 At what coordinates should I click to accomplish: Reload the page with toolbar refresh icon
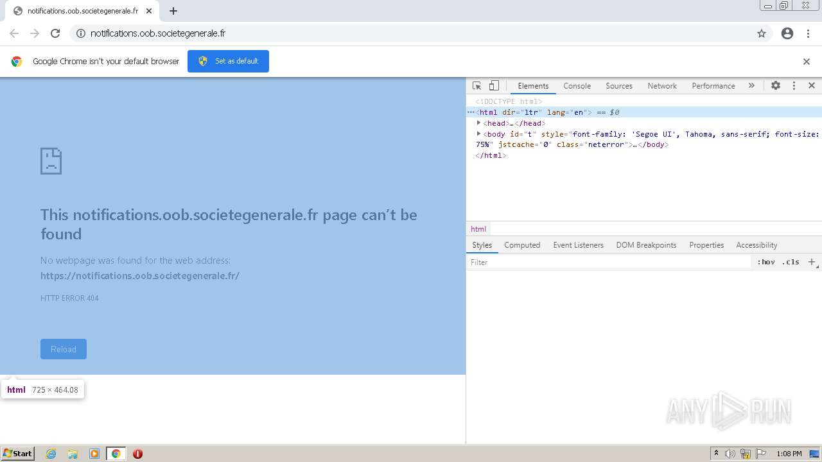(55, 33)
